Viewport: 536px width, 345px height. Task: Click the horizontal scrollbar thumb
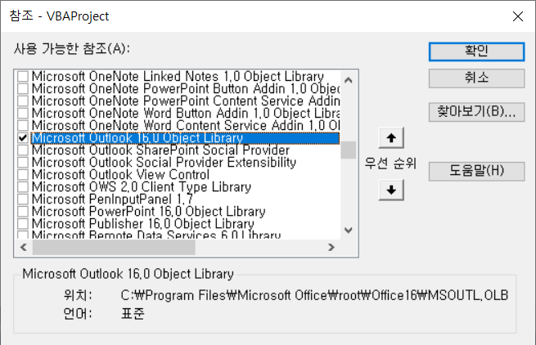114,247
